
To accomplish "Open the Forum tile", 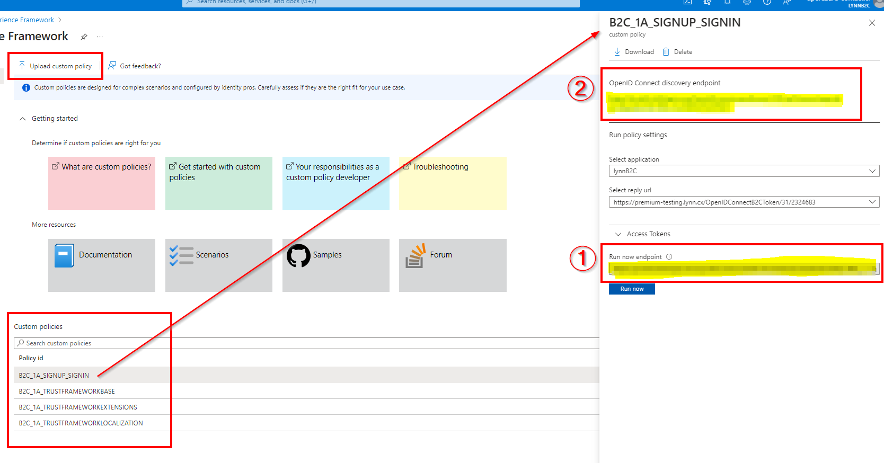I will [452, 265].
